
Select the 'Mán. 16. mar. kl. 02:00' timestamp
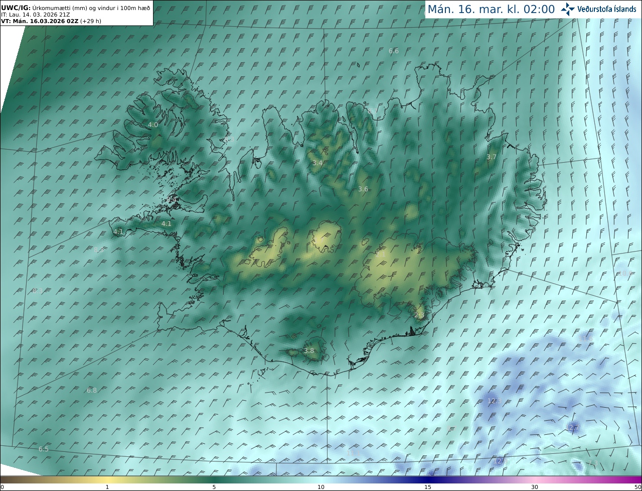point(491,9)
